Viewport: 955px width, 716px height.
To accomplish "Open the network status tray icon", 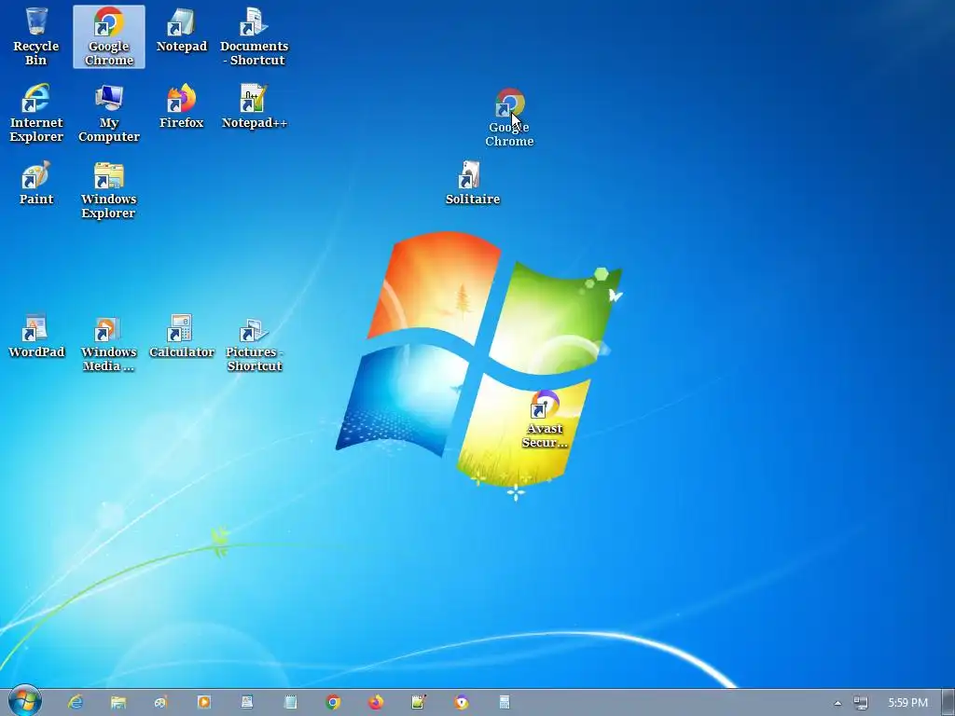I will coord(861,703).
